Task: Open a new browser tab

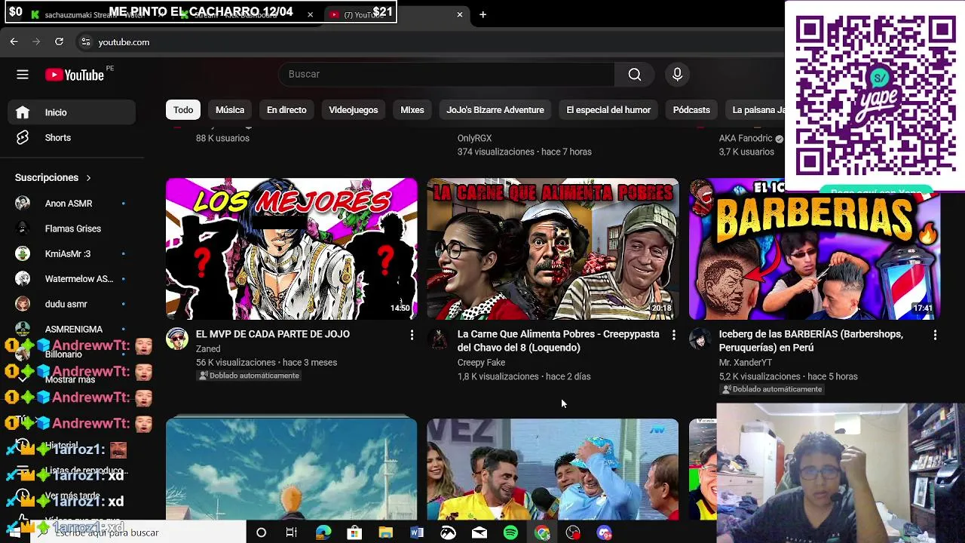Action: pos(482,14)
